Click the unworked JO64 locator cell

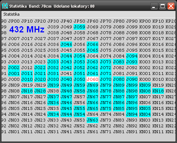[93, 56]
